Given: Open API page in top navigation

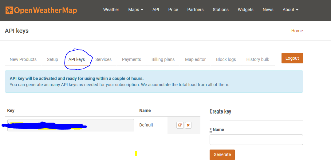Looking at the screenshot, I should tap(156, 10).
